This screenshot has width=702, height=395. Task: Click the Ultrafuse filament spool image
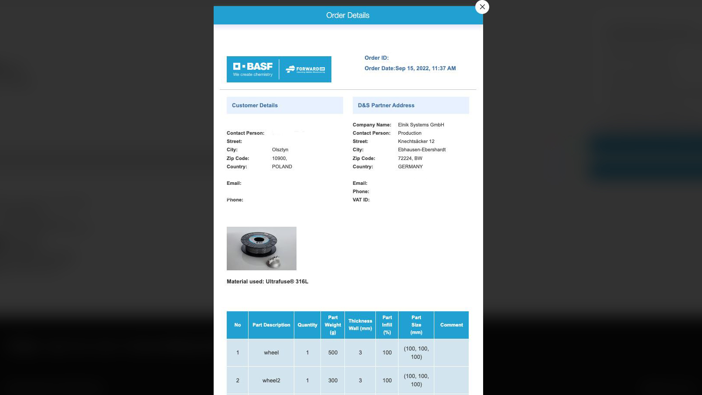pos(261,248)
